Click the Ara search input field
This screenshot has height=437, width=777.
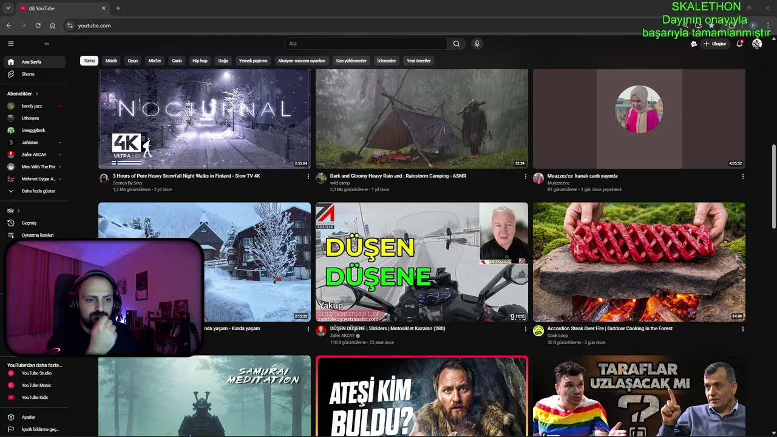click(365, 44)
